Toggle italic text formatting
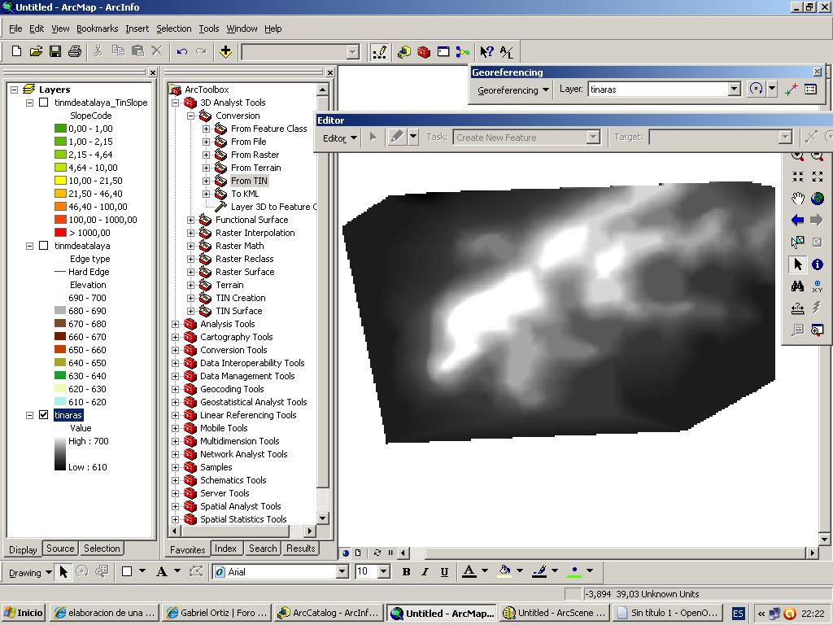 tap(425, 572)
